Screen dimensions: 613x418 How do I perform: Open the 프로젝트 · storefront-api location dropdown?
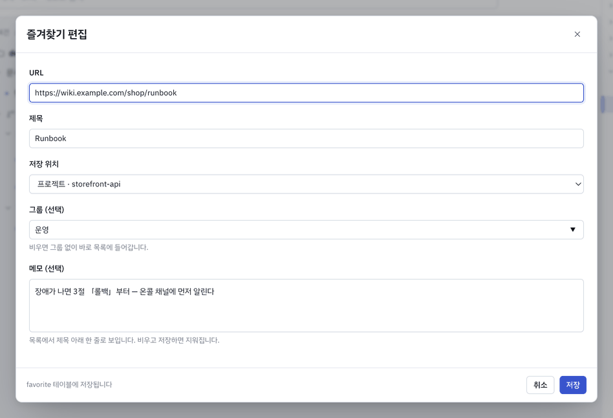[x=306, y=184]
